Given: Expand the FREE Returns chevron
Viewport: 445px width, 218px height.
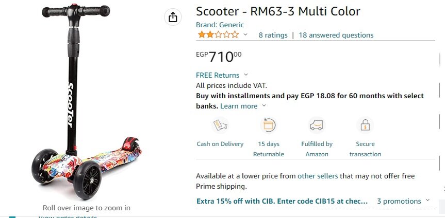Looking at the screenshot, I should click(246, 75).
